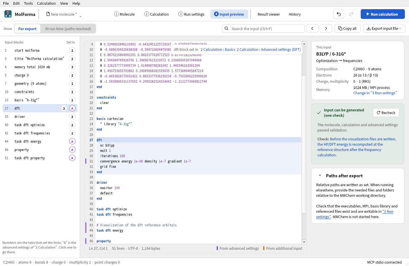Viewport: 409px width, 266px height.
Task: Click tab badge 3 on memory total row
Action: point(72,67)
